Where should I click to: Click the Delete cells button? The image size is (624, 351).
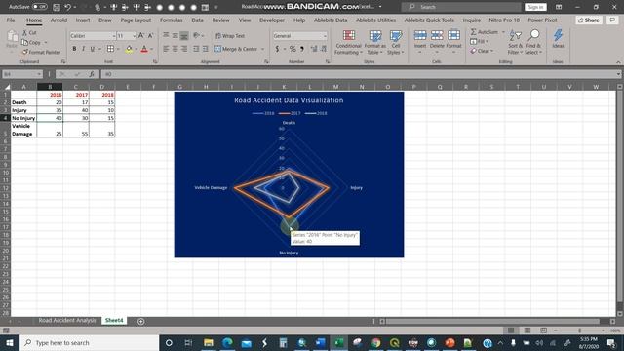[437, 40]
